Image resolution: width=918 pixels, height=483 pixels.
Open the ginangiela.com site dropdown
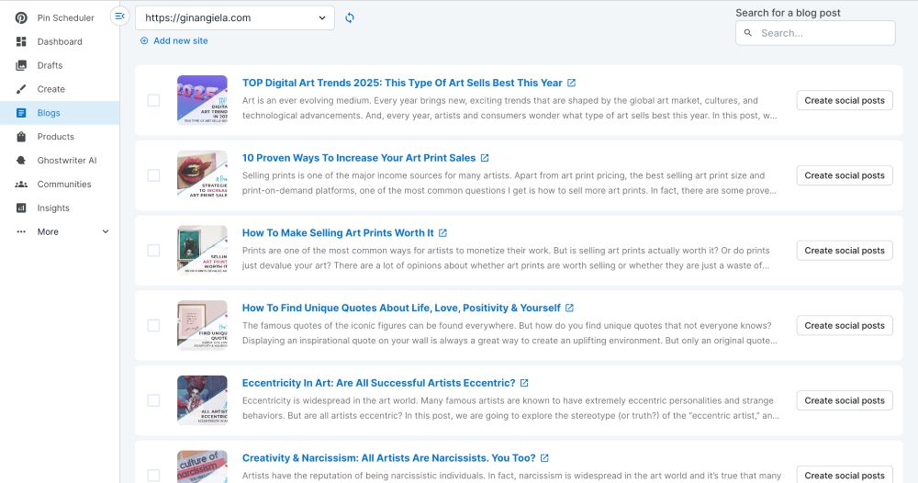pyautogui.click(x=235, y=17)
